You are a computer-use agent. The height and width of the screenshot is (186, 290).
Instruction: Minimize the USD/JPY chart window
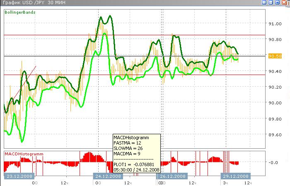click(x=271, y=2)
